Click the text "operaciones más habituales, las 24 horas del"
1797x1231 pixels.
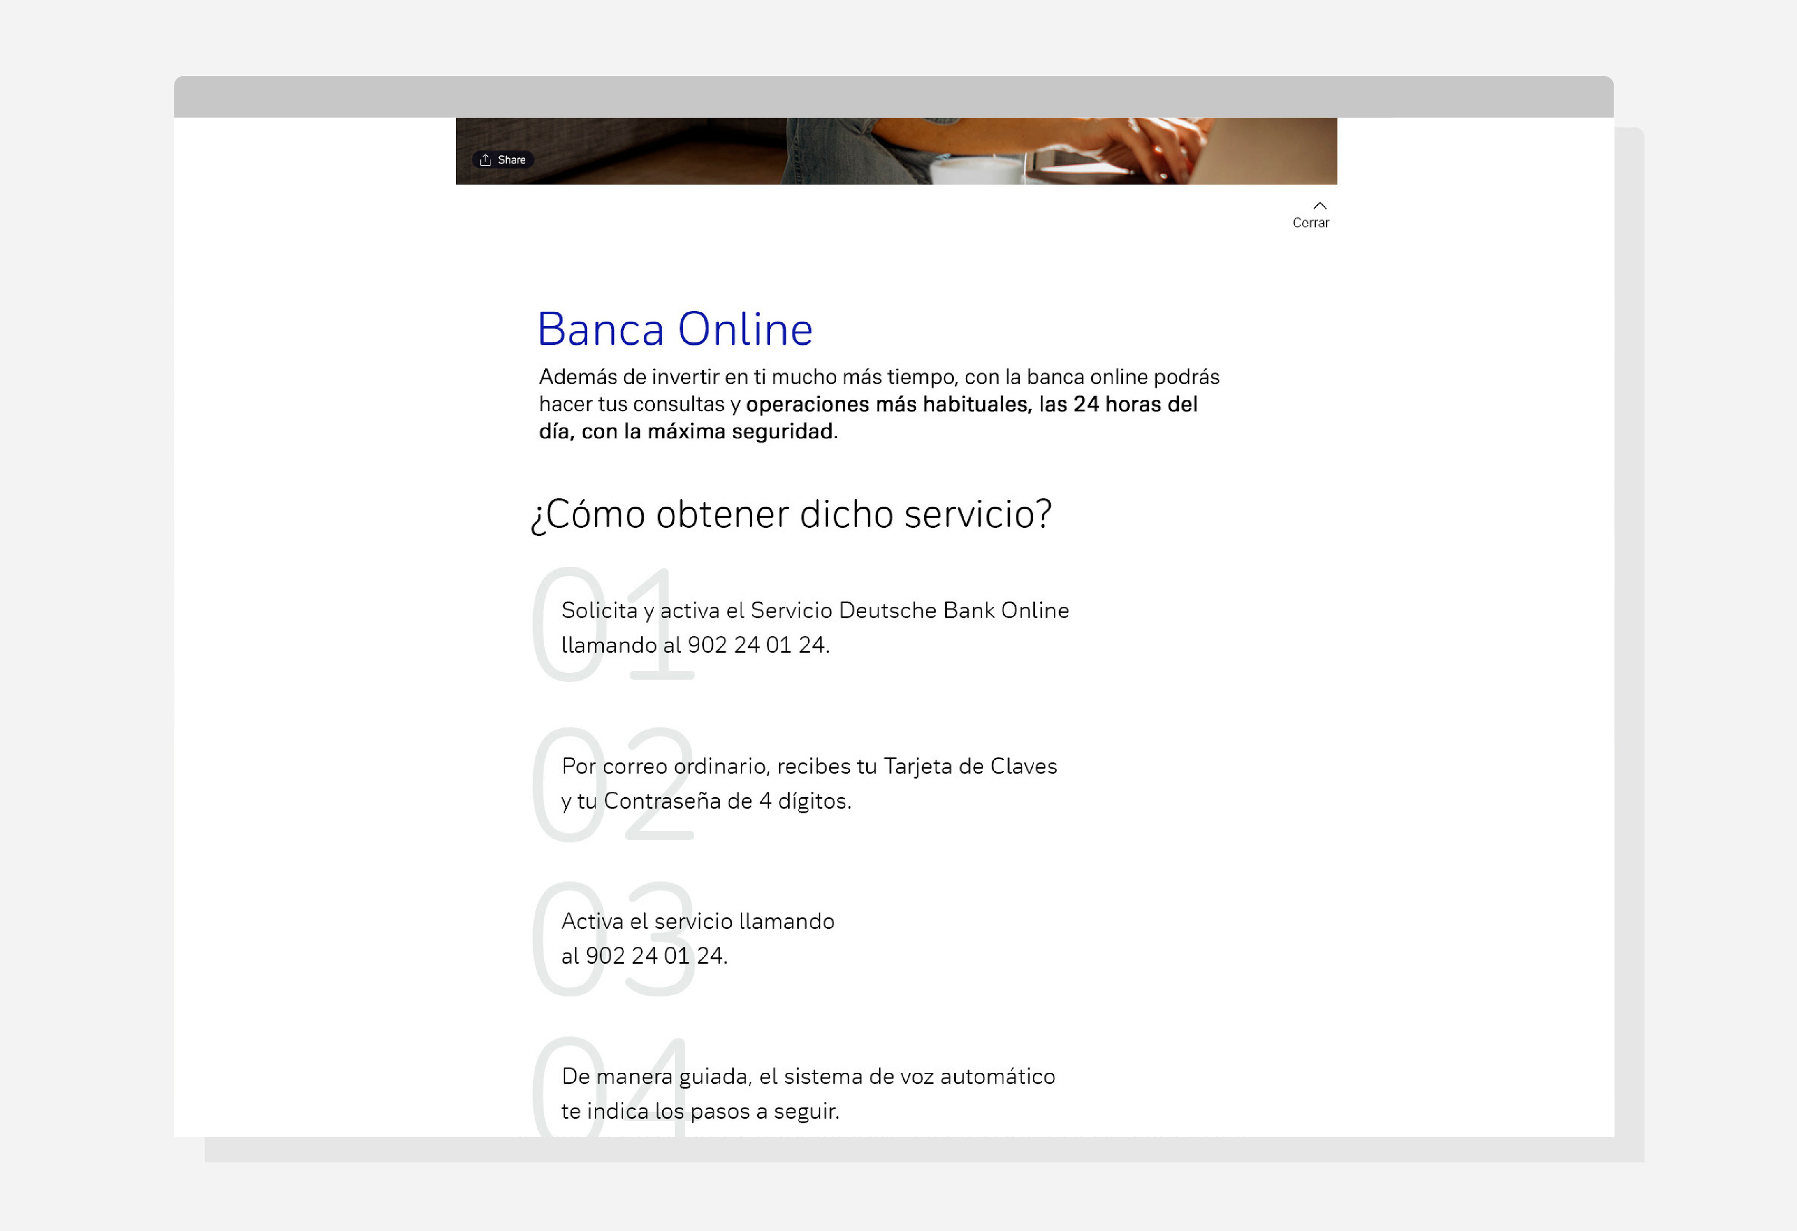coord(971,404)
